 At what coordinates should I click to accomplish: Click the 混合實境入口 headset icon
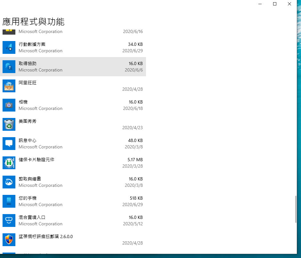point(9,221)
